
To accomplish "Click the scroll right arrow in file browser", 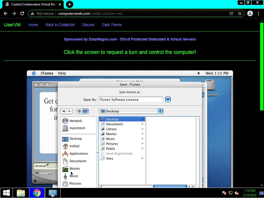I will point(193,186).
